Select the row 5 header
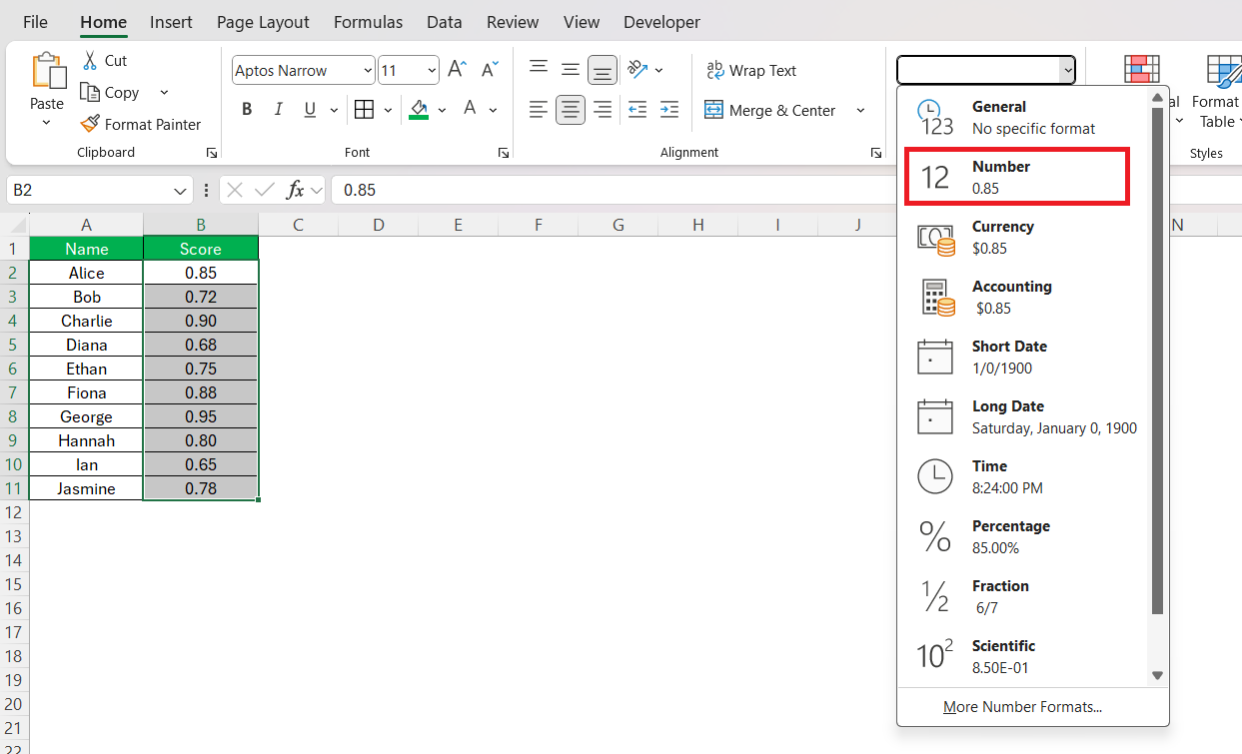 pyautogui.click(x=14, y=345)
